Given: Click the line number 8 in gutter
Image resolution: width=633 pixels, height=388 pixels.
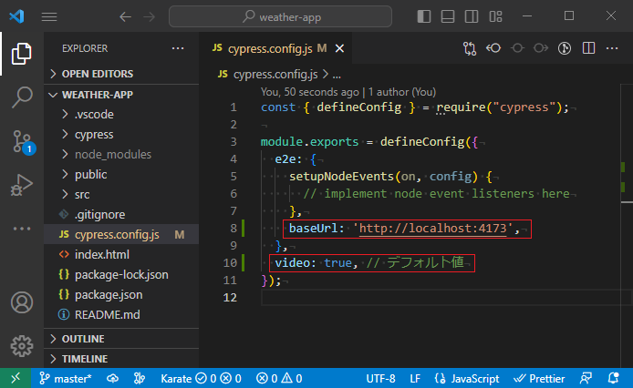Looking at the screenshot, I should (233, 229).
